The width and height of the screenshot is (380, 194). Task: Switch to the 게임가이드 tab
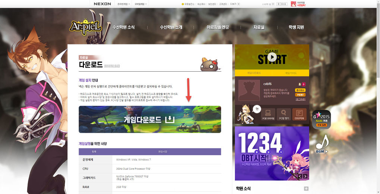(x=291, y=73)
